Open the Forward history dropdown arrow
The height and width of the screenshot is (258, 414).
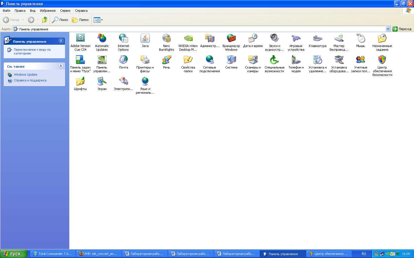pos(38,20)
